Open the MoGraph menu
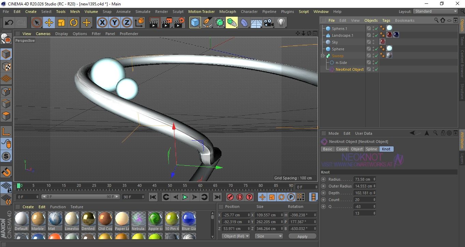Viewport: 465px width, 247px height. 228,12
